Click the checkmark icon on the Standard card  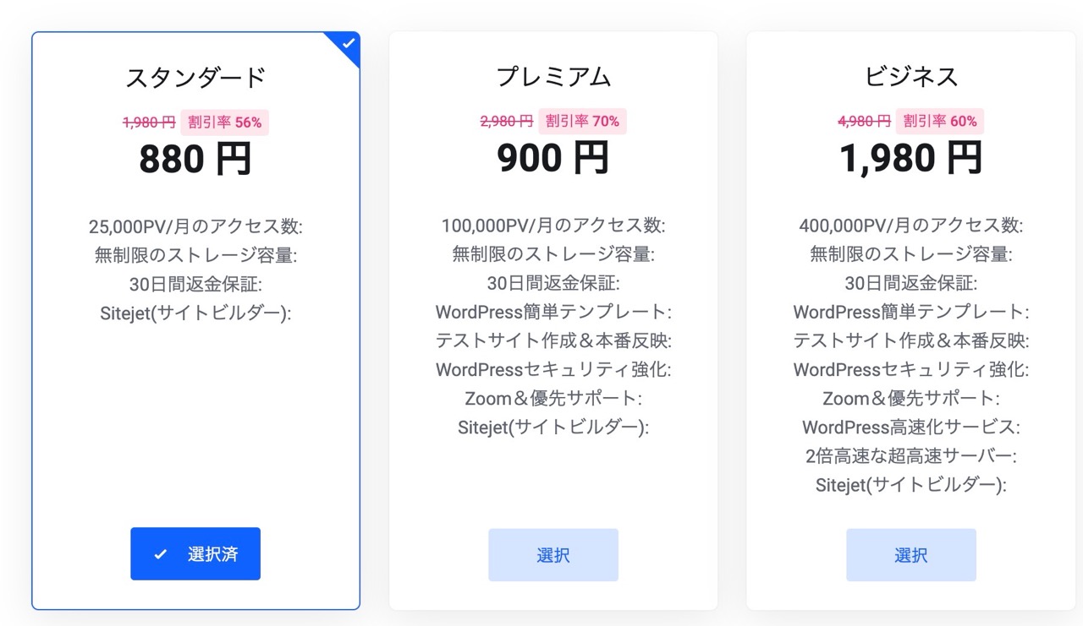(348, 41)
